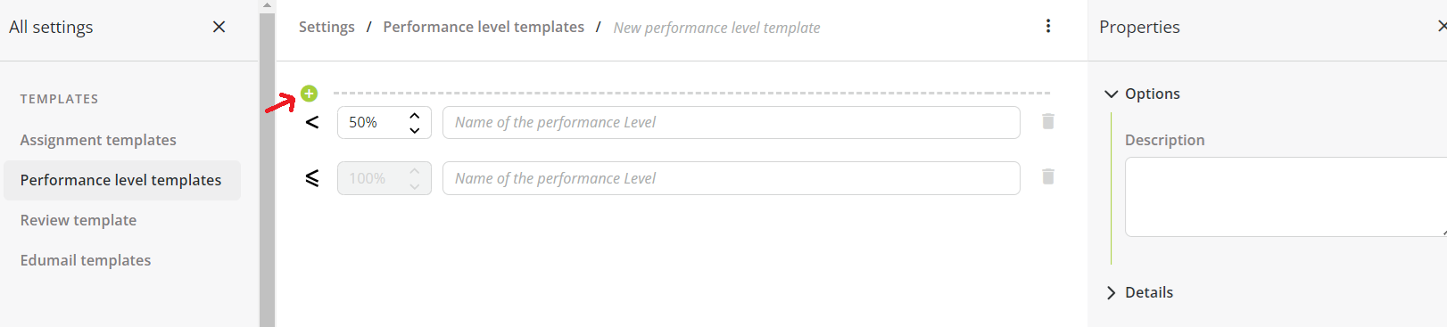Open the three-dot more options menu
The image size is (1447, 327).
coord(1048,26)
